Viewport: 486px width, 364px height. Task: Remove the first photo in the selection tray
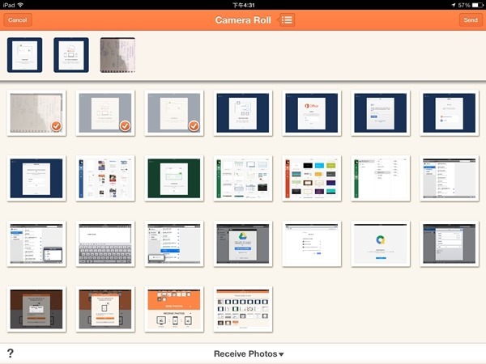coord(25,55)
